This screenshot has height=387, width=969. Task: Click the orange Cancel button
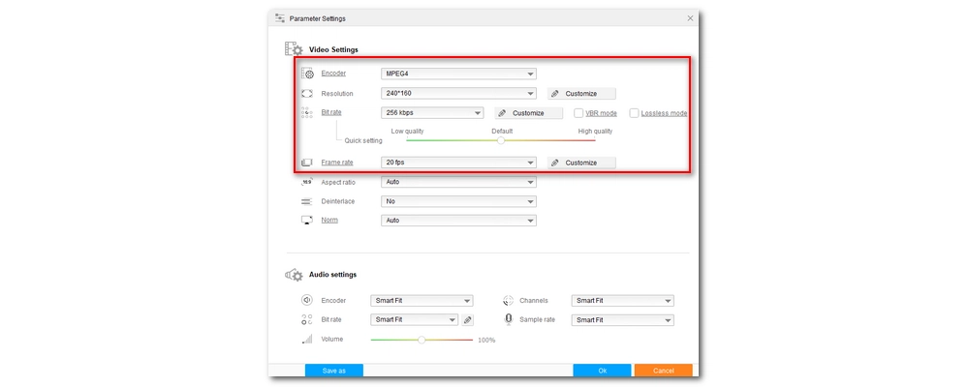[x=663, y=371]
